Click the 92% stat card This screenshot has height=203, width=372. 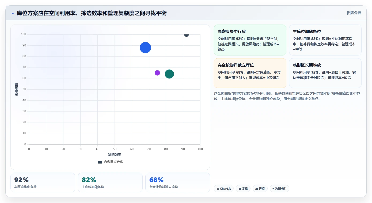(x=43, y=182)
